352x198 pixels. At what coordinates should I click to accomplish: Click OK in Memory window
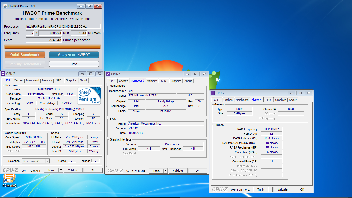(302, 189)
